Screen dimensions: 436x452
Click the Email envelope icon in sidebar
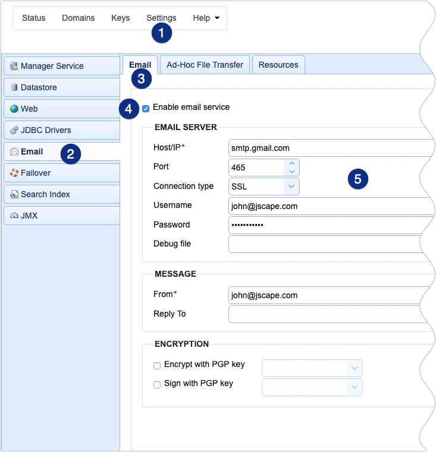(x=14, y=151)
